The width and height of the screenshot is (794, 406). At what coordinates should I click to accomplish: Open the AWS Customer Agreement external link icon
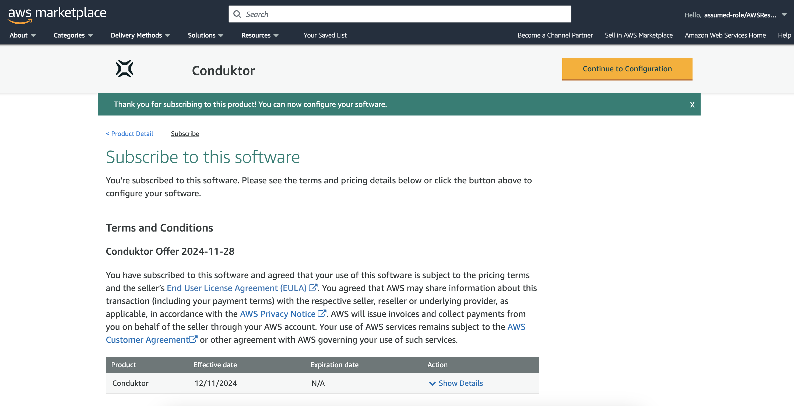pos(194,339)
